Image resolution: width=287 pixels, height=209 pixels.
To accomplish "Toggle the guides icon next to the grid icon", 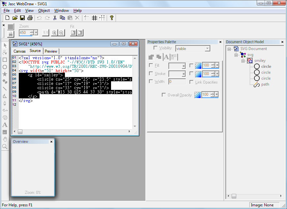I will coord(102,18).
